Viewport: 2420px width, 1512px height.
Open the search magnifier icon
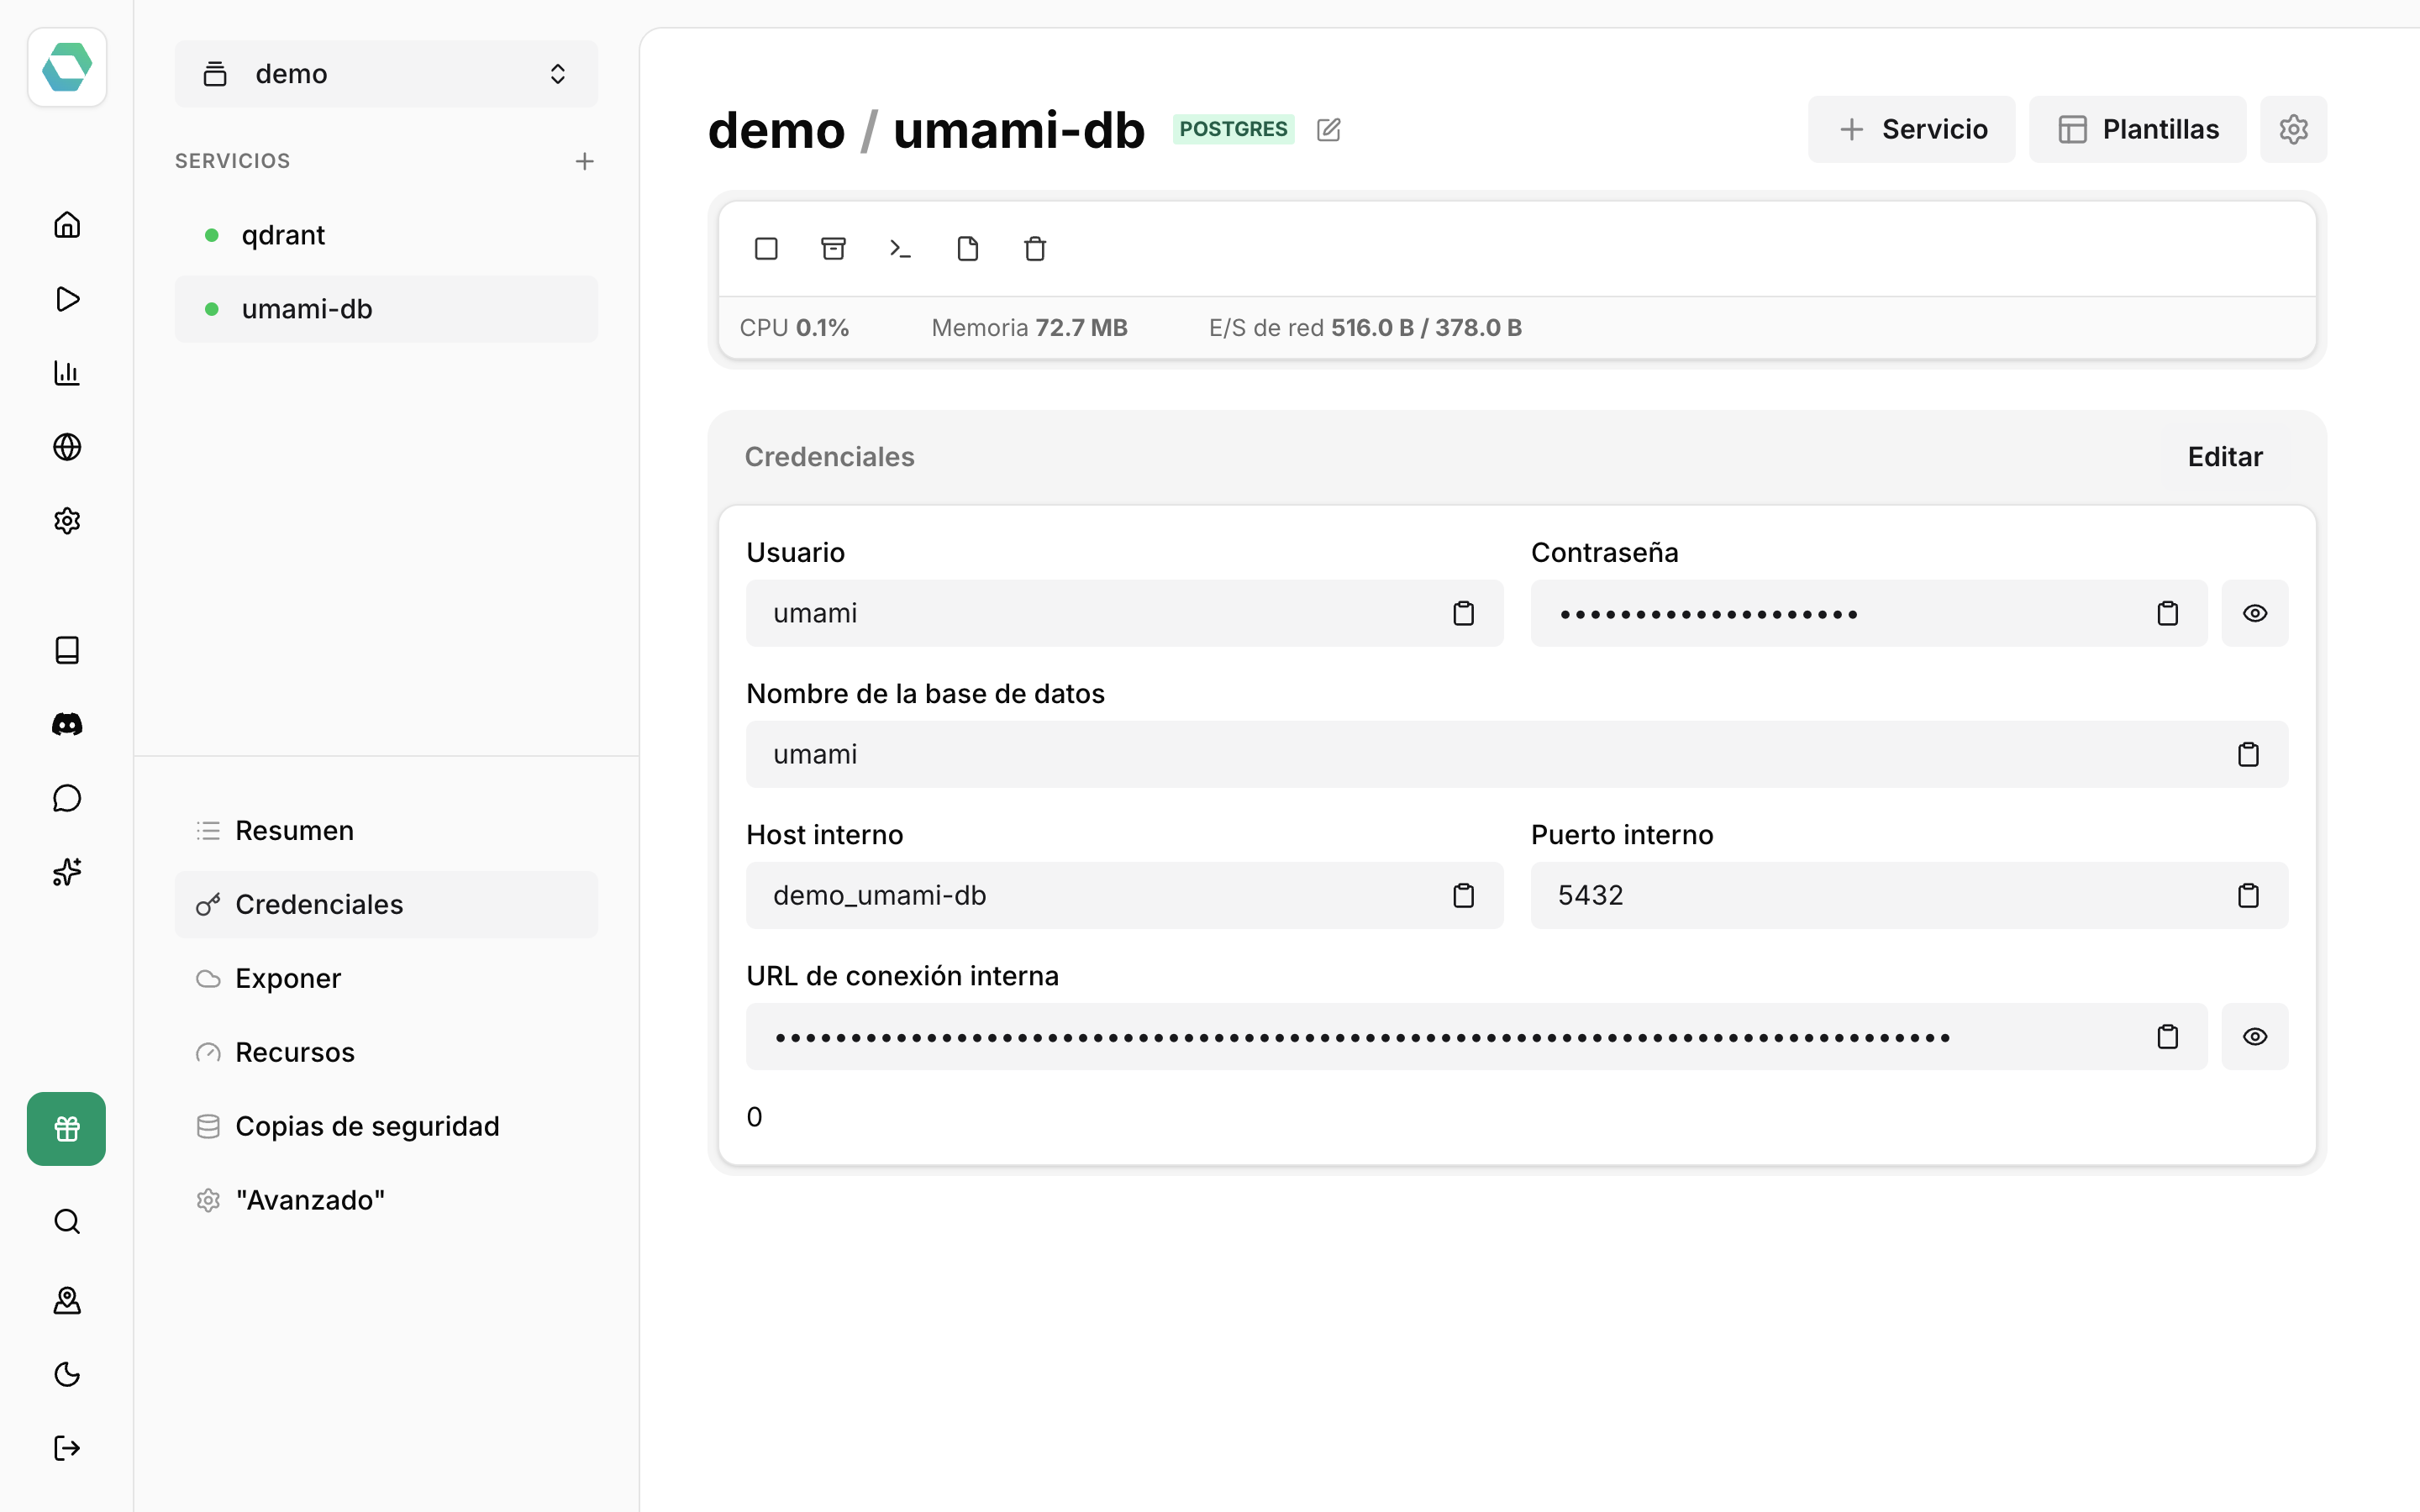coord(67,1222)
